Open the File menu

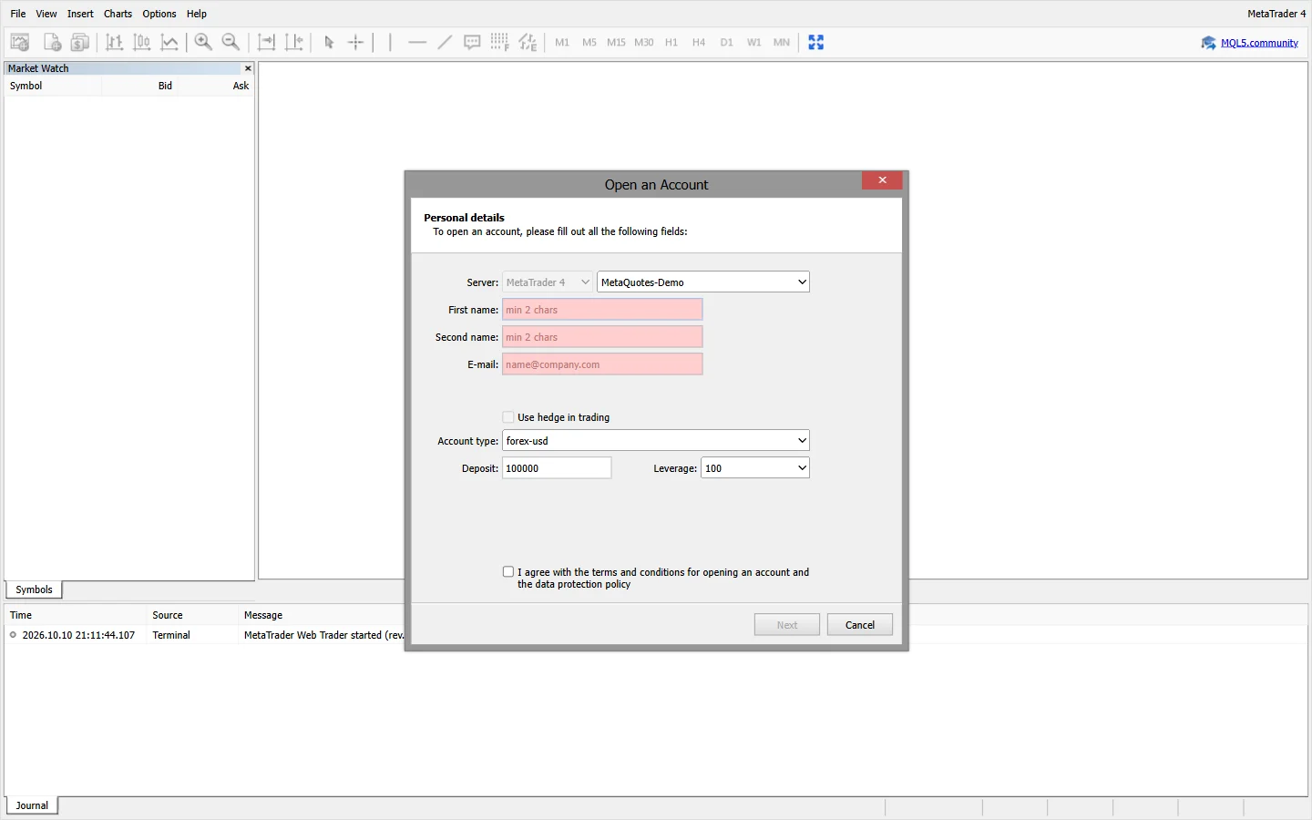(x=18, y=14)
